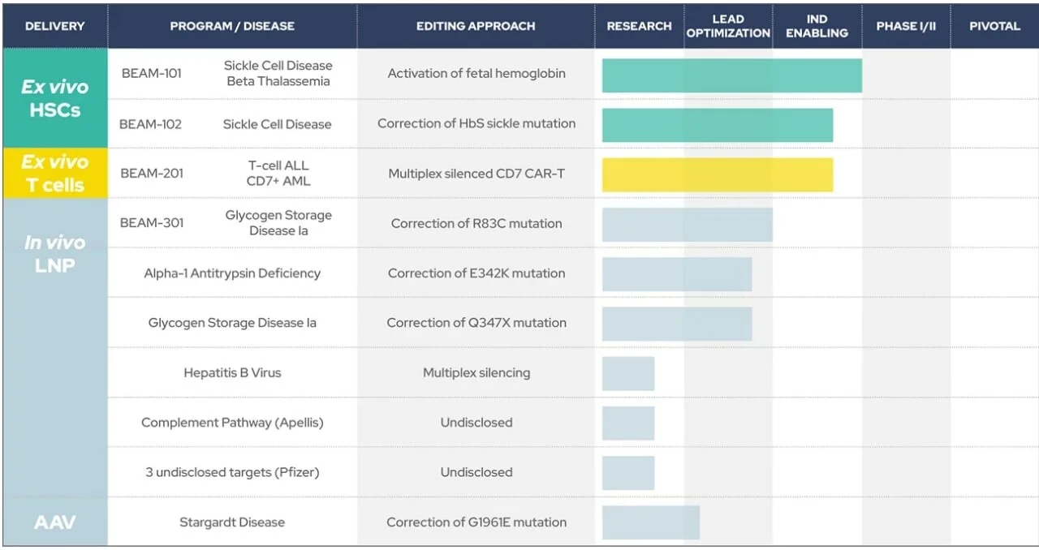The width and height of the screenshot is (1039, 550).
Task: Click Correction of G1961E mutation text
Action: 476,522
